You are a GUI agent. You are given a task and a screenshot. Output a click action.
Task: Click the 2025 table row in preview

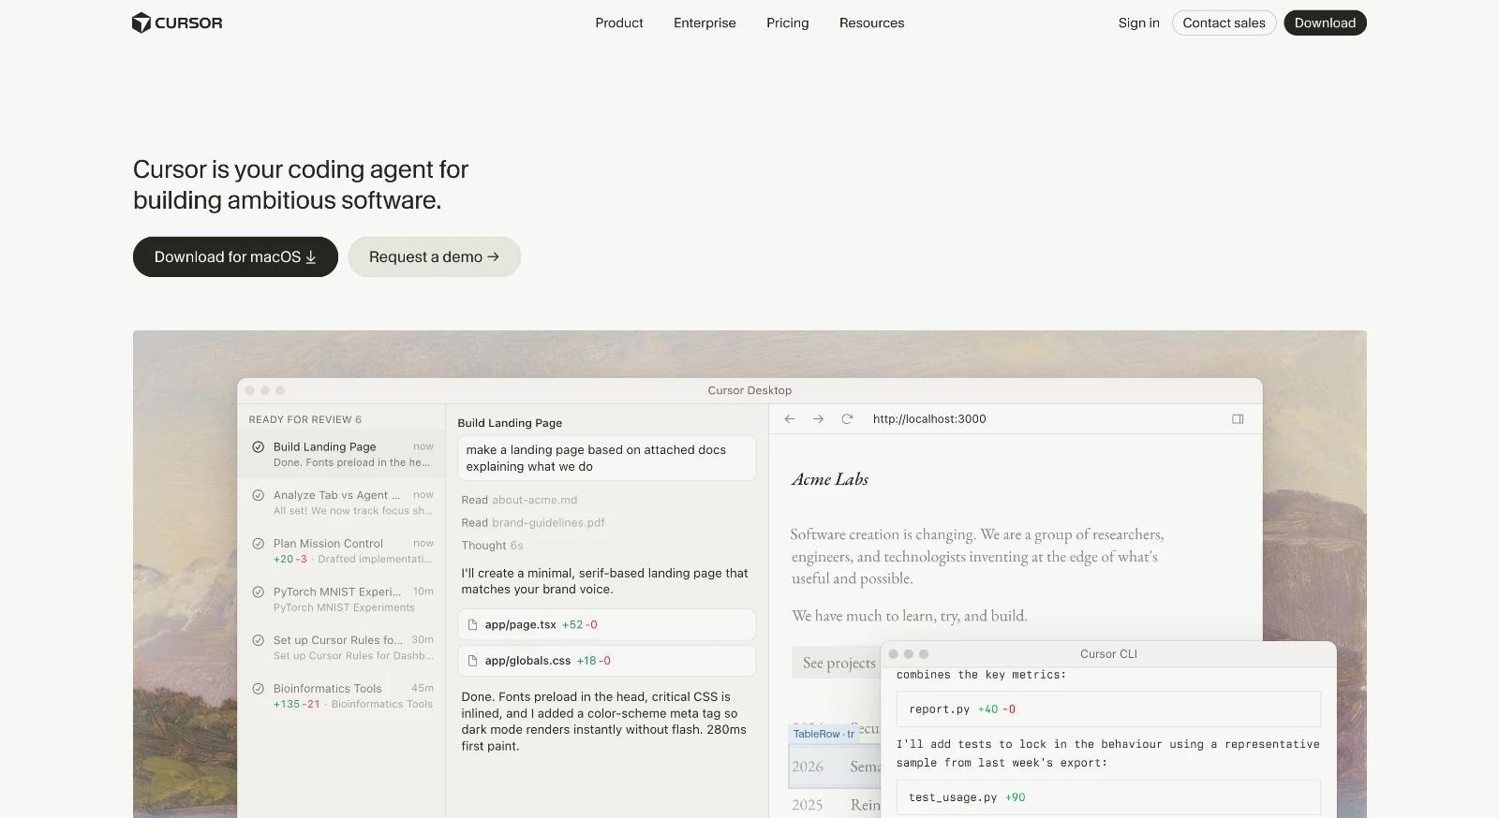pos(835,805)
